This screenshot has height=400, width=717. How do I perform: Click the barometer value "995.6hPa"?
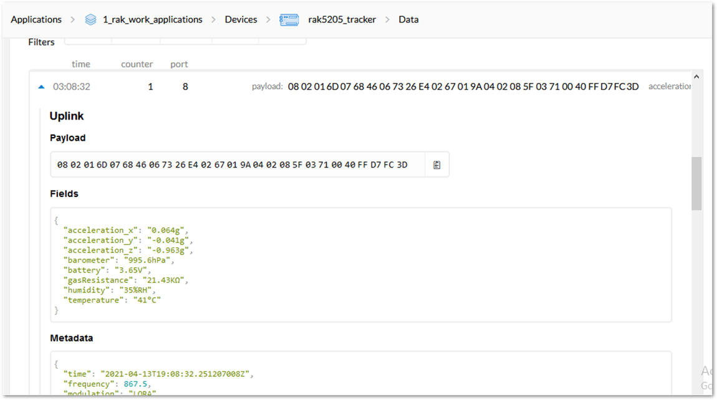click(x=147, y=260)
